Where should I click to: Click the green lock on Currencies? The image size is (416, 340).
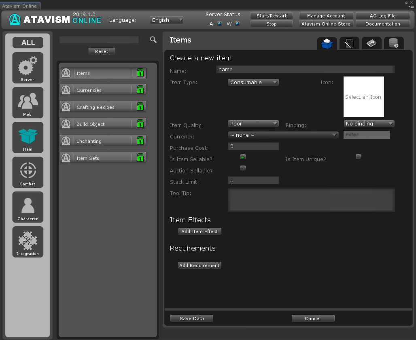click(x=140, y=90)
